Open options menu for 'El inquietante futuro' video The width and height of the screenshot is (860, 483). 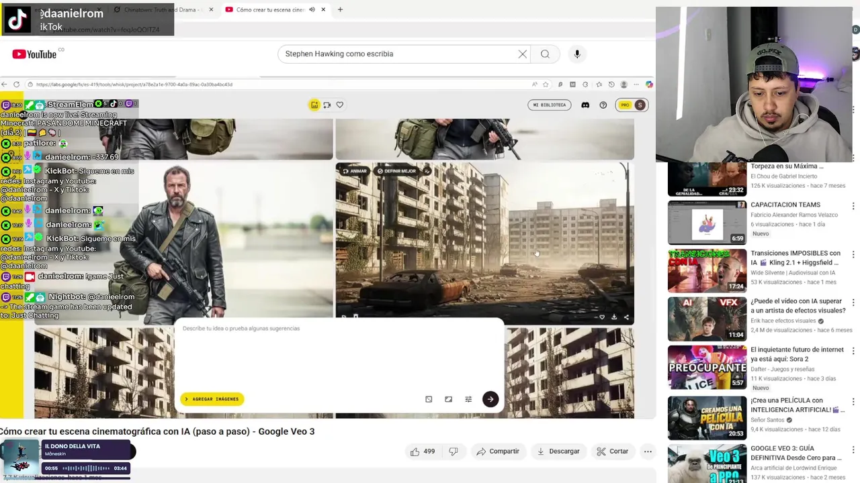[x=853, y=351]
